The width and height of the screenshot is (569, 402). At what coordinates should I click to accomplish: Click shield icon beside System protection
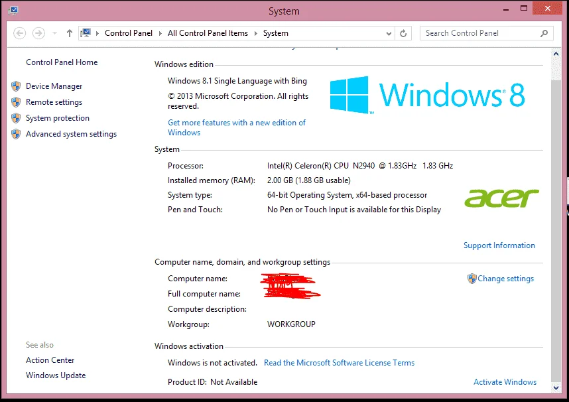click(16, 118)
